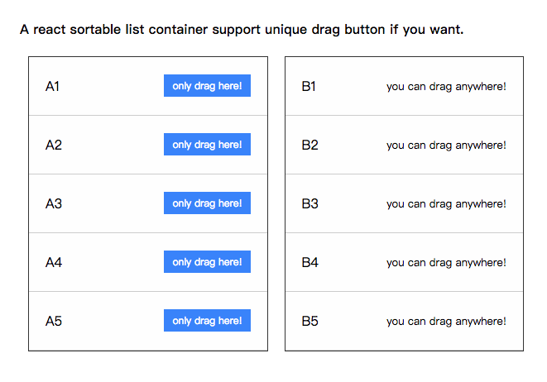Select the A4 list label
This screenshot has height=382, width=547.
(53, 262)
